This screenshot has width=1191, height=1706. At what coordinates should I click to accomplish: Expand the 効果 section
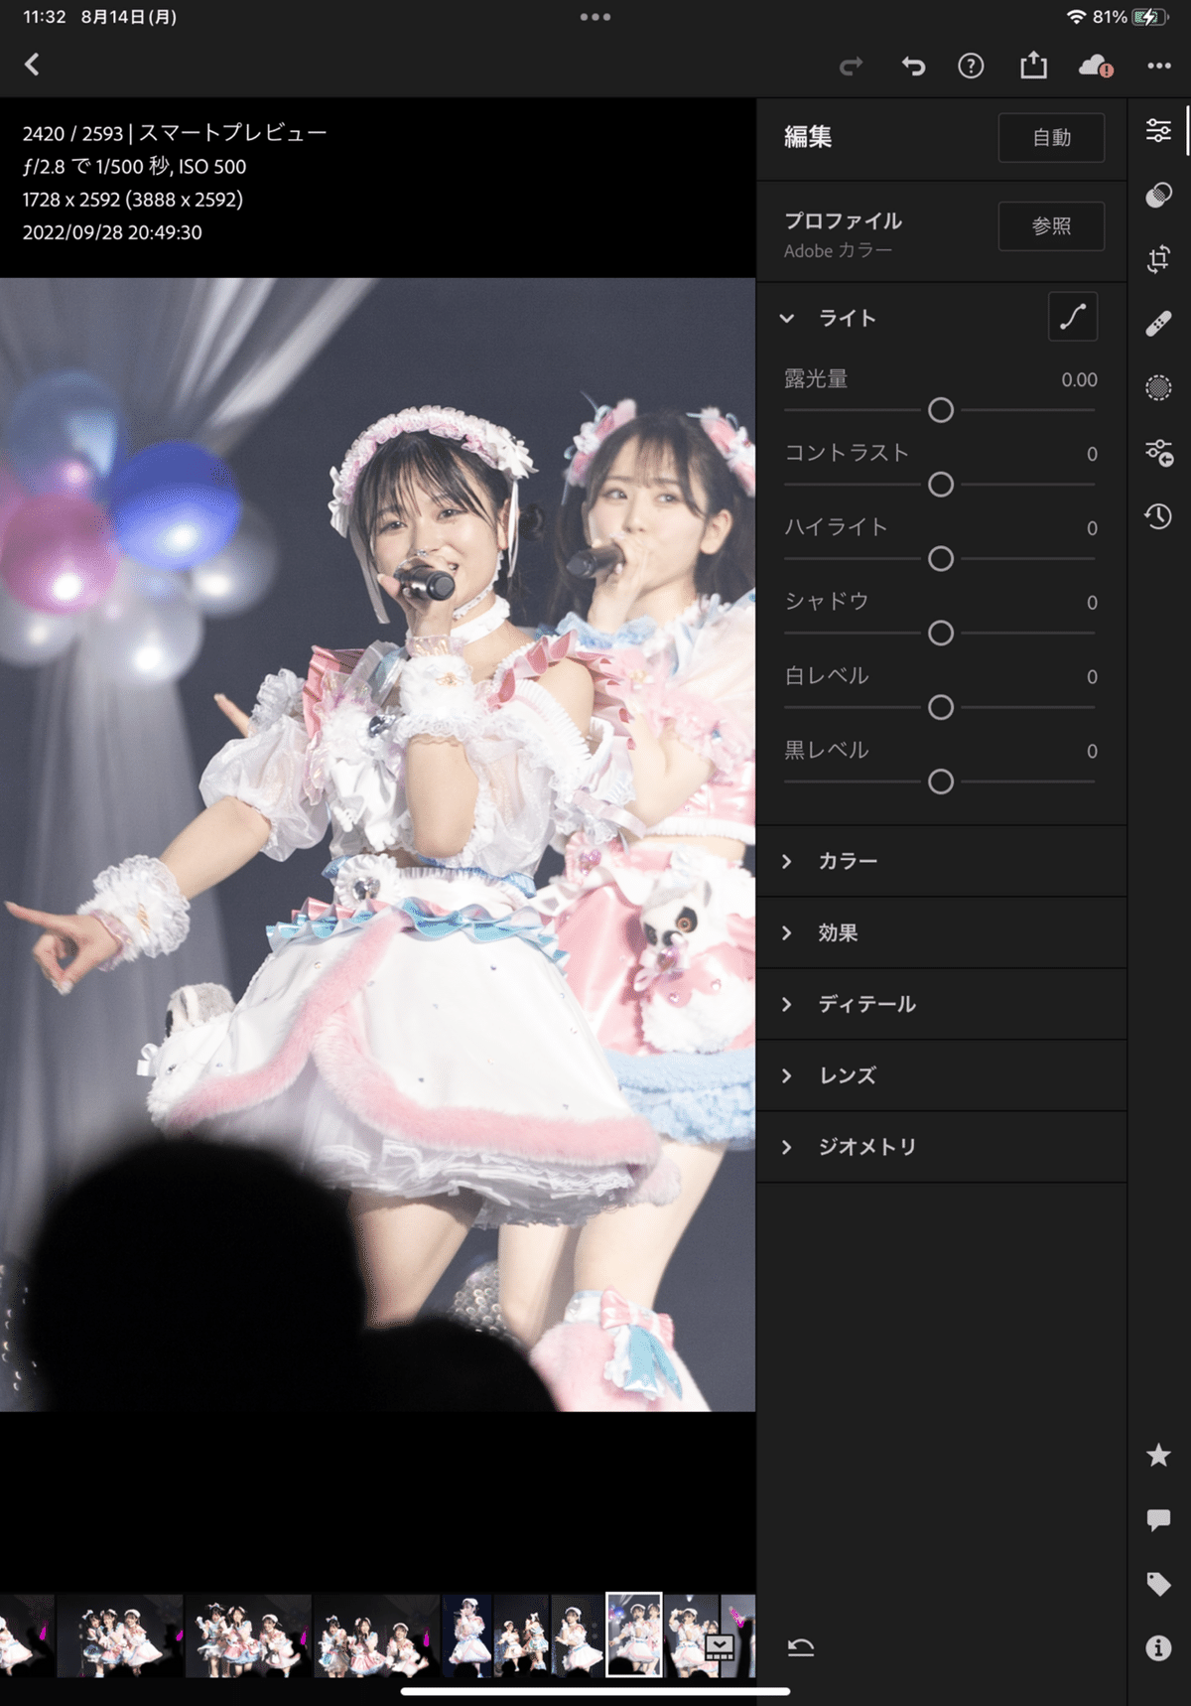click(x=941, y=933)
